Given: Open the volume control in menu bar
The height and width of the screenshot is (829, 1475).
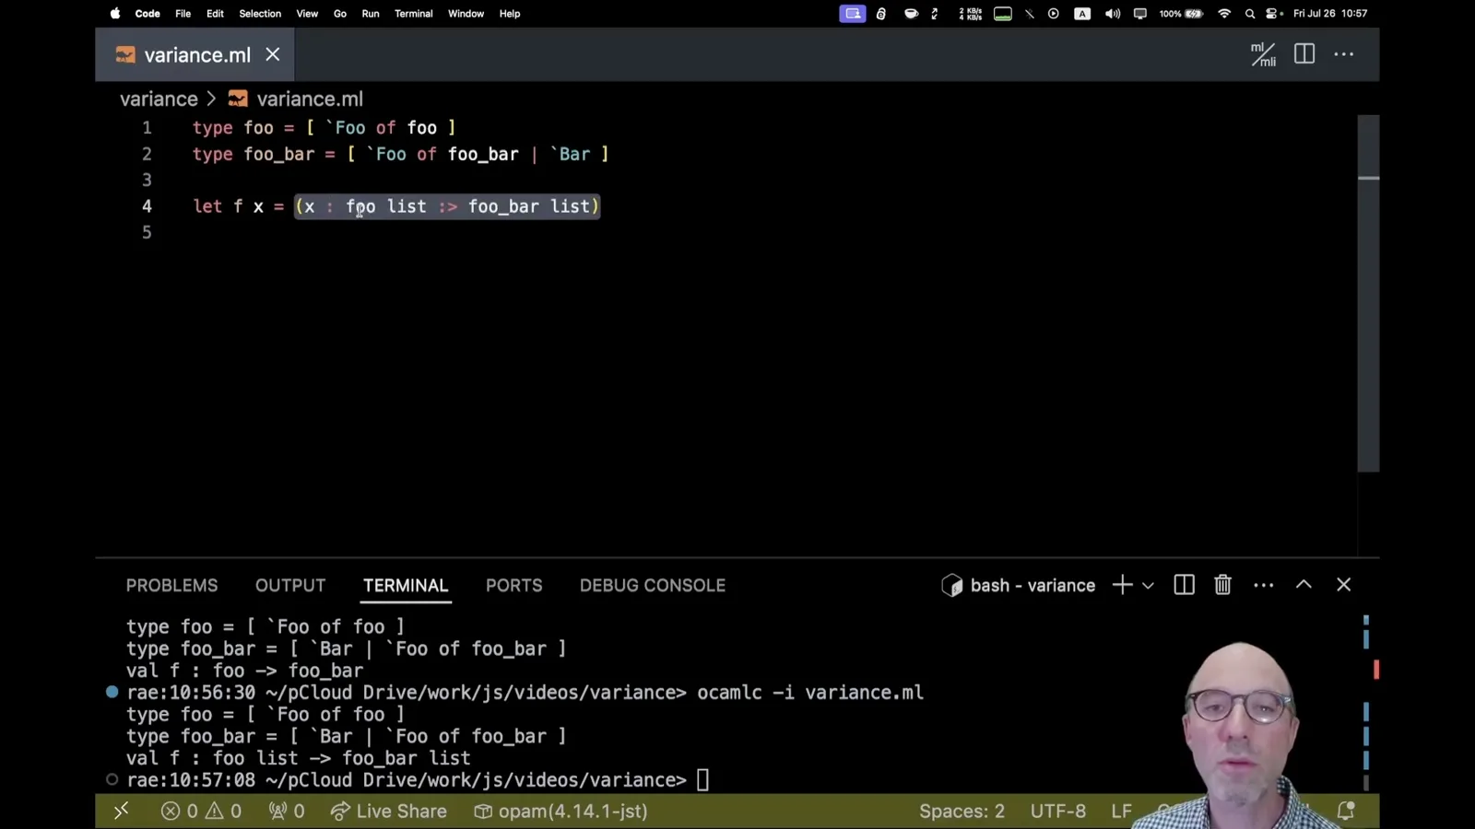Looking at the screenshot, I should click(x=1113, y=14).
